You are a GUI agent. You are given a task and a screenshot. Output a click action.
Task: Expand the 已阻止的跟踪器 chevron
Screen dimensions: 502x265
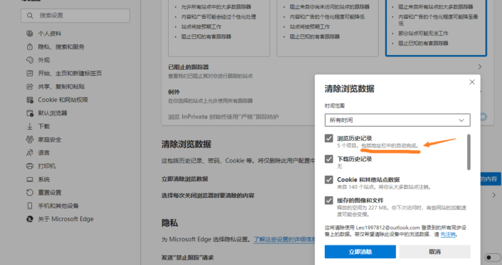coord(480,67)
